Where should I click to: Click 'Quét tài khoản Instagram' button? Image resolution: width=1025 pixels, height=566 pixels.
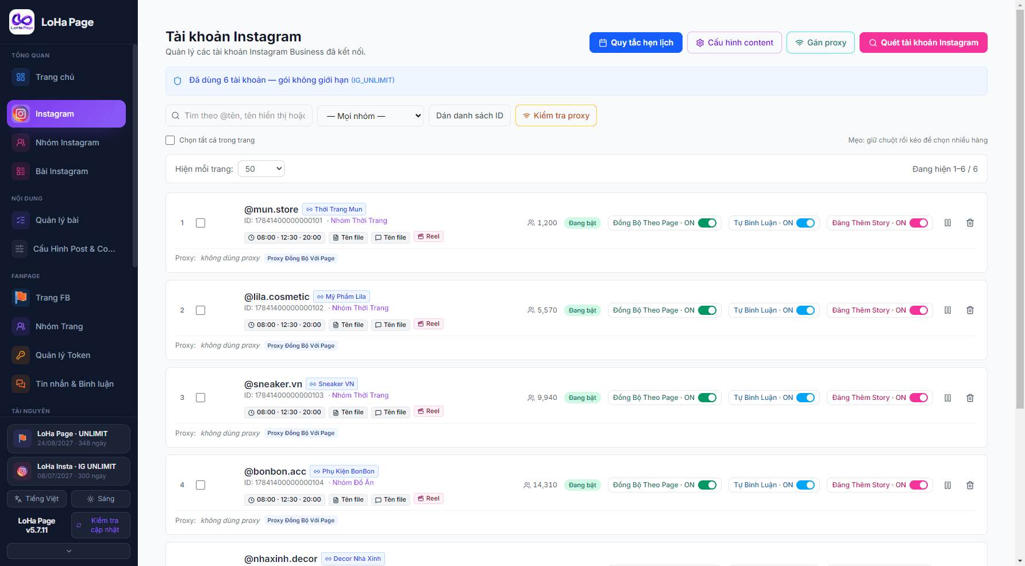923,43
